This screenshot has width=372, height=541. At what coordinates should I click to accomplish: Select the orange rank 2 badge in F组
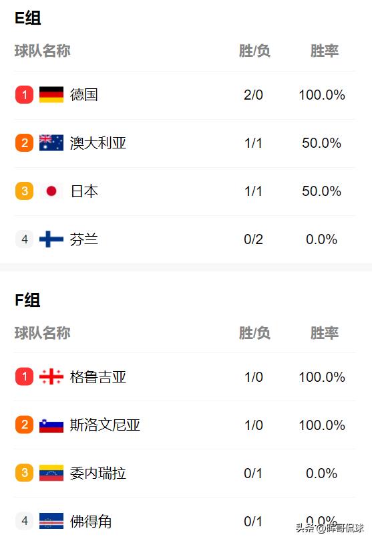[25, 425]
